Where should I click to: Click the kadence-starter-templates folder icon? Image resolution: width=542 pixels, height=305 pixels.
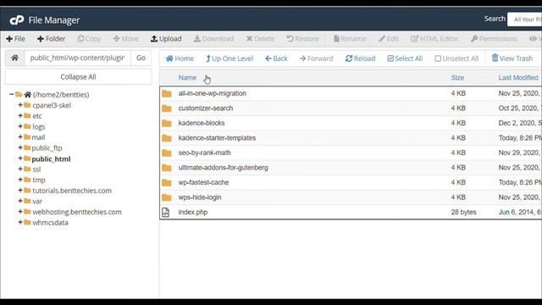pyautogui.click(x=167, y=138)
